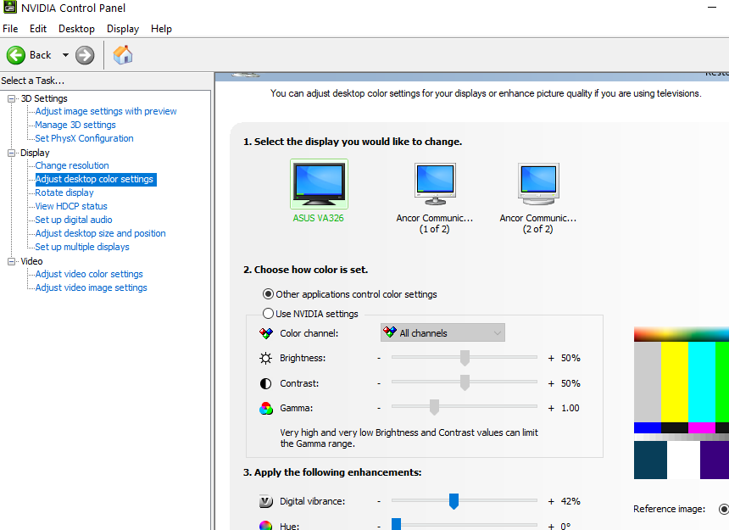This screenshot has height=530, width=729.
Task: Open Set up digital audio
Action: [x=74, y=220]
